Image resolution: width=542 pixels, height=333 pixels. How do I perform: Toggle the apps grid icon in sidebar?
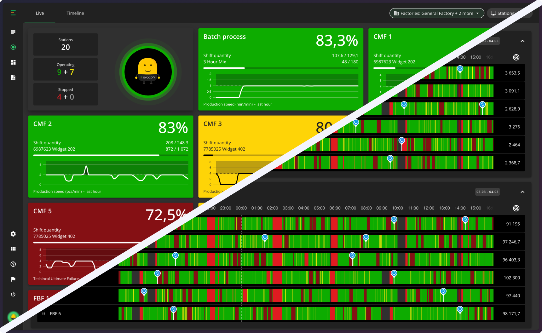13,249
